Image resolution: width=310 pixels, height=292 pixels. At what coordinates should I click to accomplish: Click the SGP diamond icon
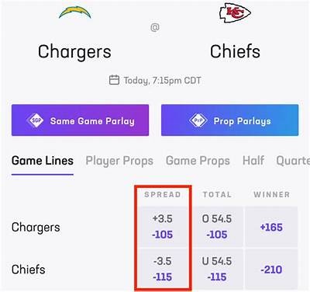click(36, 120)
